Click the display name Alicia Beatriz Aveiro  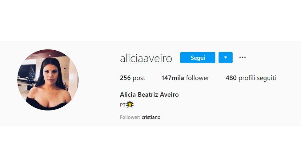[x=149, y=95]
